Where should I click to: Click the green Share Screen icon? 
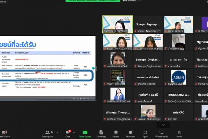[x=85, y=132]
